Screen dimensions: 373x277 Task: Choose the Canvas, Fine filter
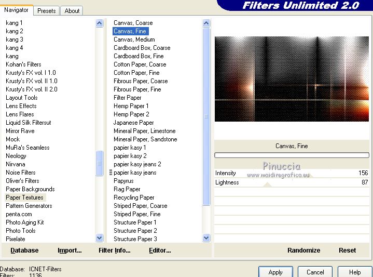tap(131, 31)
